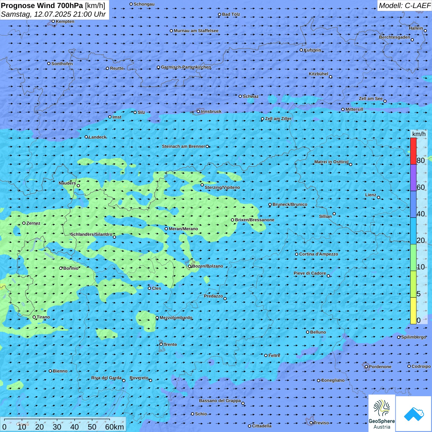The image size is (432, 432).
Task: Click the Schongau label
Action: pyautogui.click(x=144, y=4)
